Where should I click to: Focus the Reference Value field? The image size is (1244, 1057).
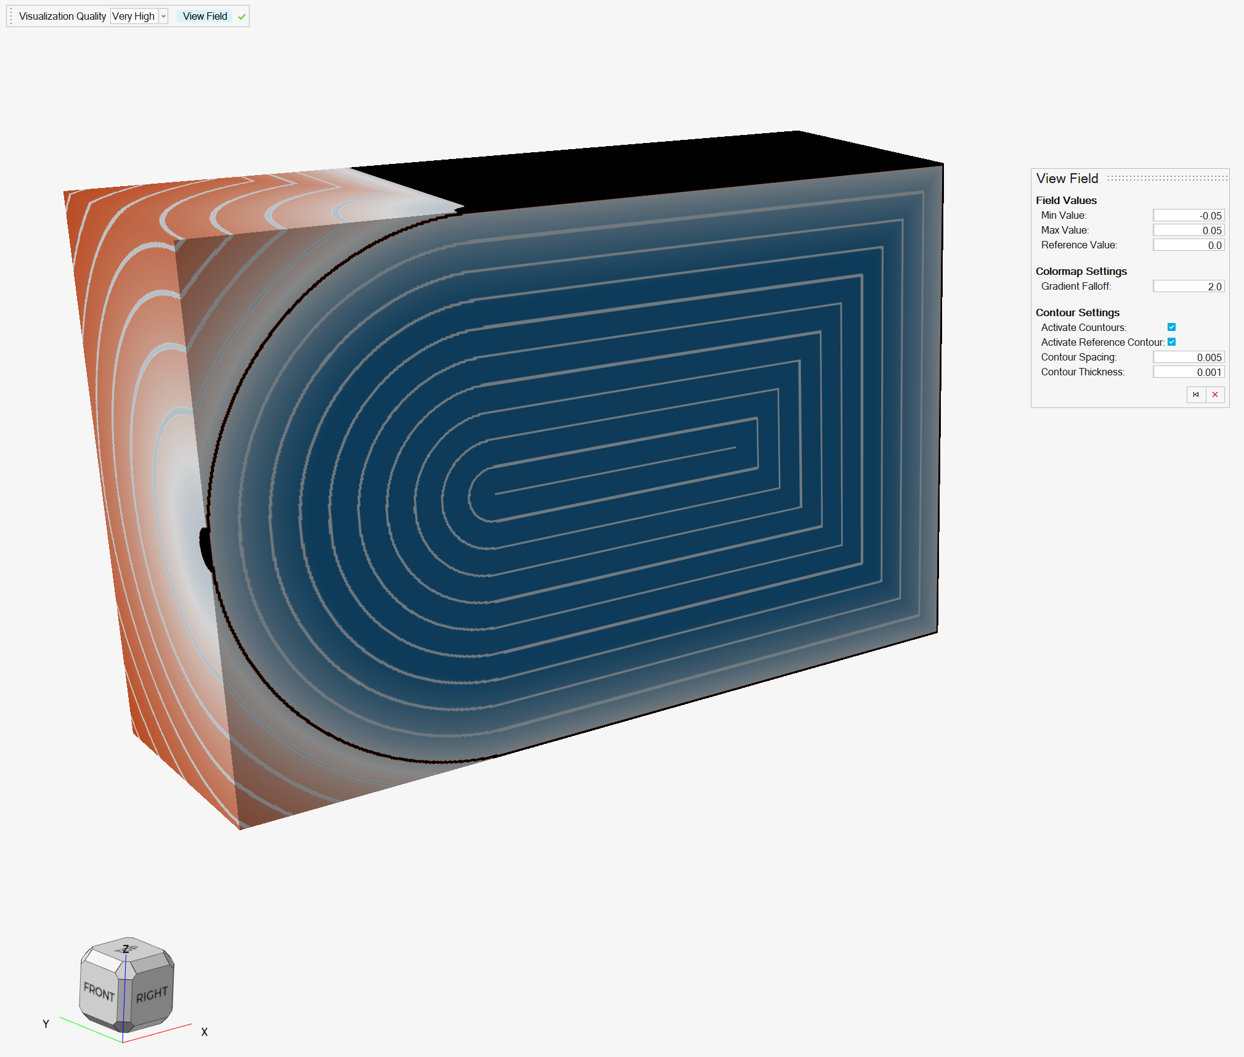click(1188, 245)
